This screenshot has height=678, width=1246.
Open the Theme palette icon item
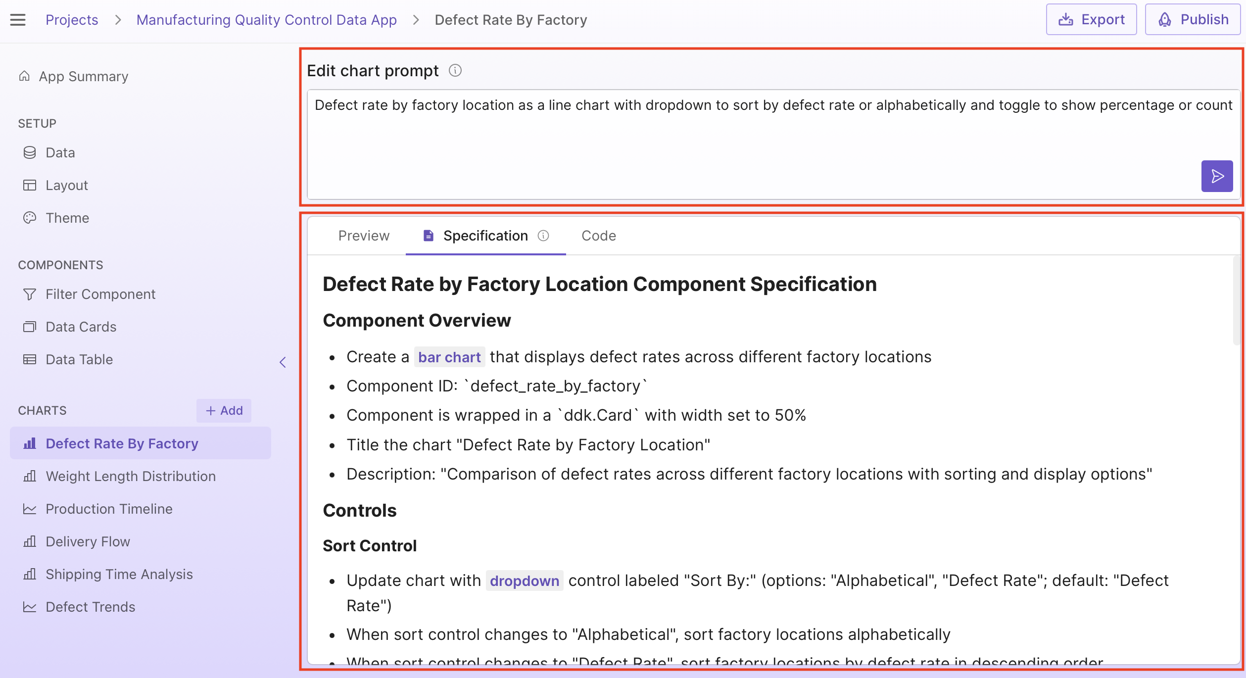[x=30, y=218]
